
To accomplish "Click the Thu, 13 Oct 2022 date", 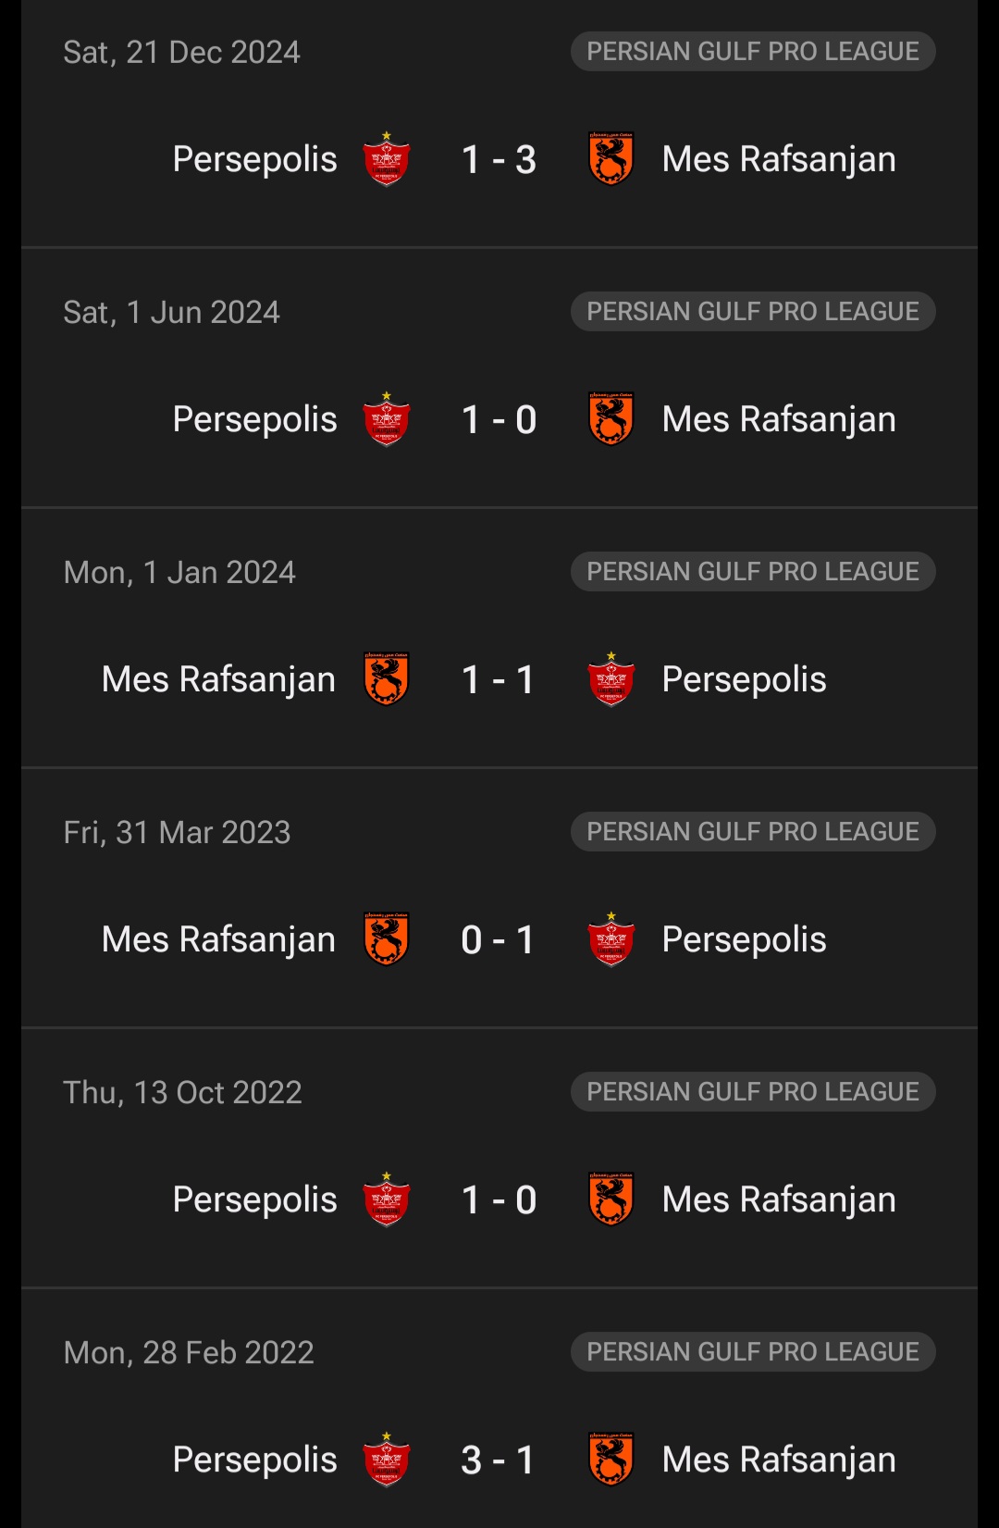I will (182, 1093).
